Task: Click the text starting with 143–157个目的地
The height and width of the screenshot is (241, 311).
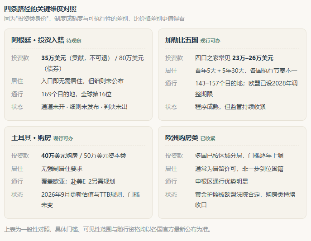Action: [x=246, y=89]
